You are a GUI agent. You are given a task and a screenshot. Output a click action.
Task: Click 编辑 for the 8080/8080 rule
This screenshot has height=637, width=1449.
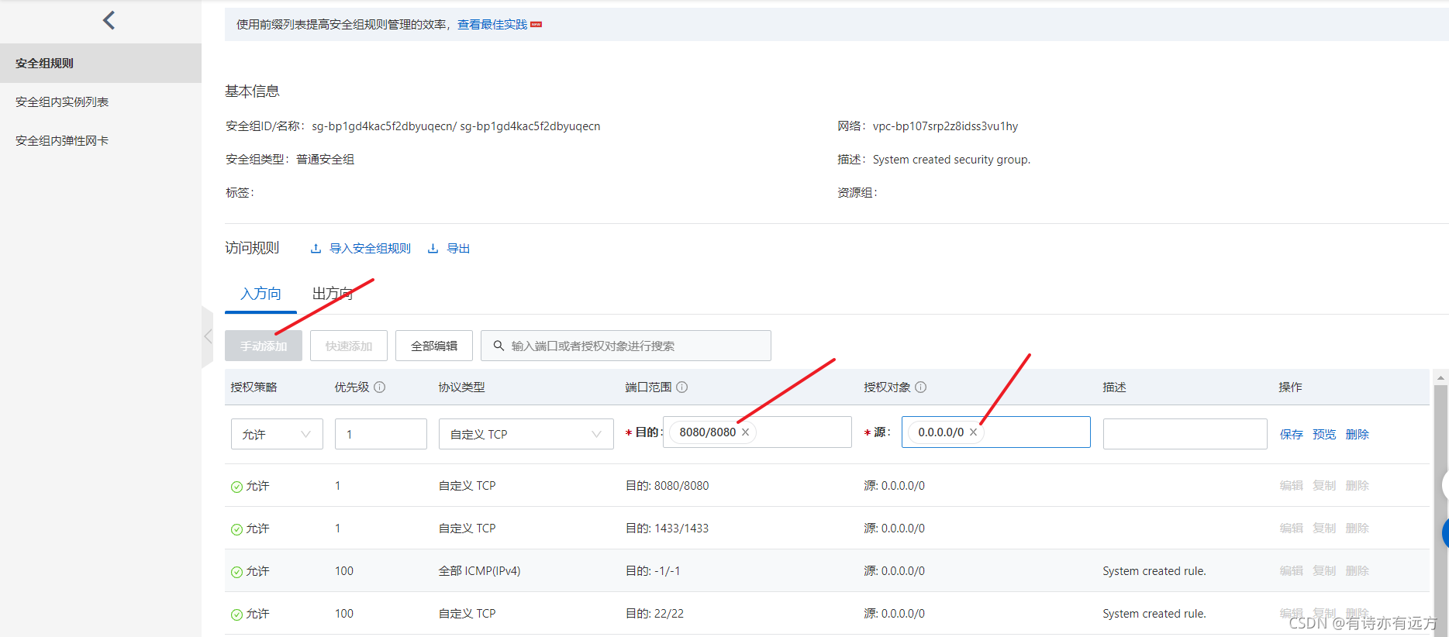pos(1292,486)
